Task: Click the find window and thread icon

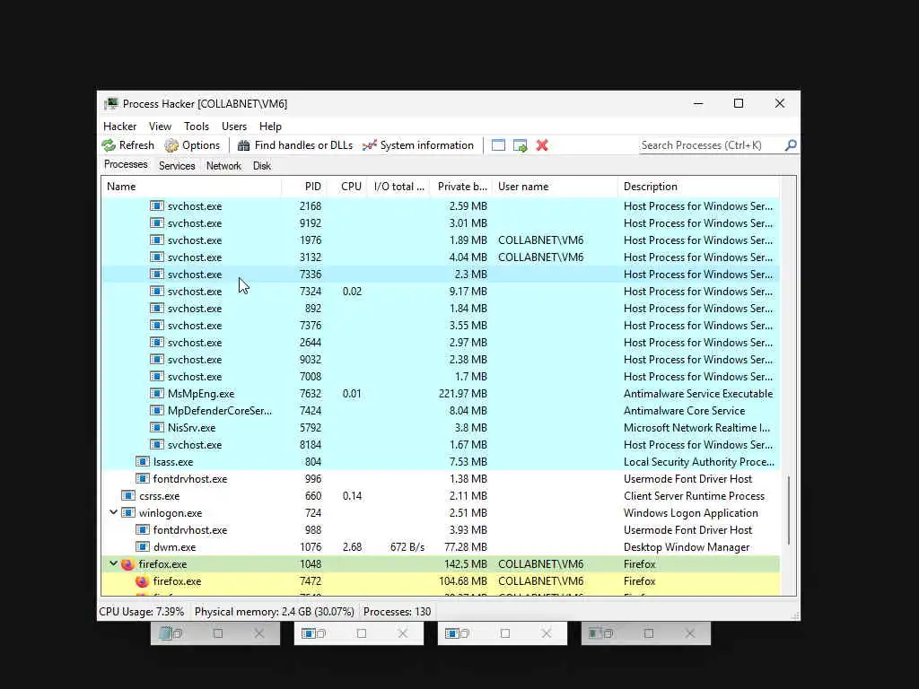Action: pyautogui.click(x=520, y=145)
